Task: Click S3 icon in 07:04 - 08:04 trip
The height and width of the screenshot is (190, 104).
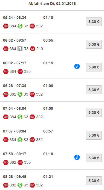Action: click(20, 117)
